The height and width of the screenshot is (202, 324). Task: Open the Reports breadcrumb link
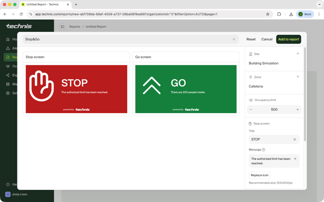point(74,27)
